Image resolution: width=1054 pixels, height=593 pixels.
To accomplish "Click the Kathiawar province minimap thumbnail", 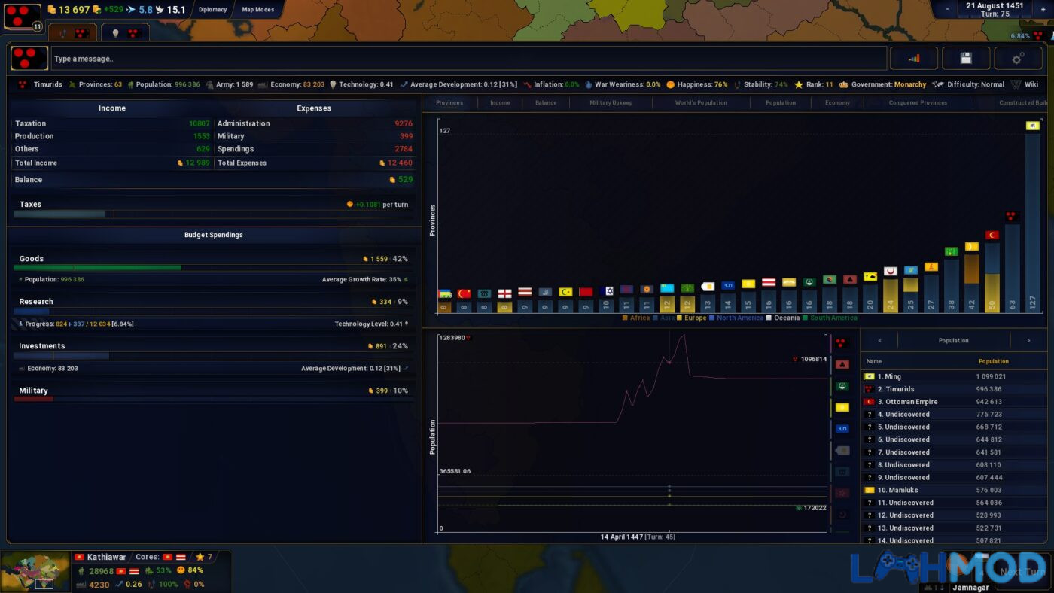I will pos(35,571).
